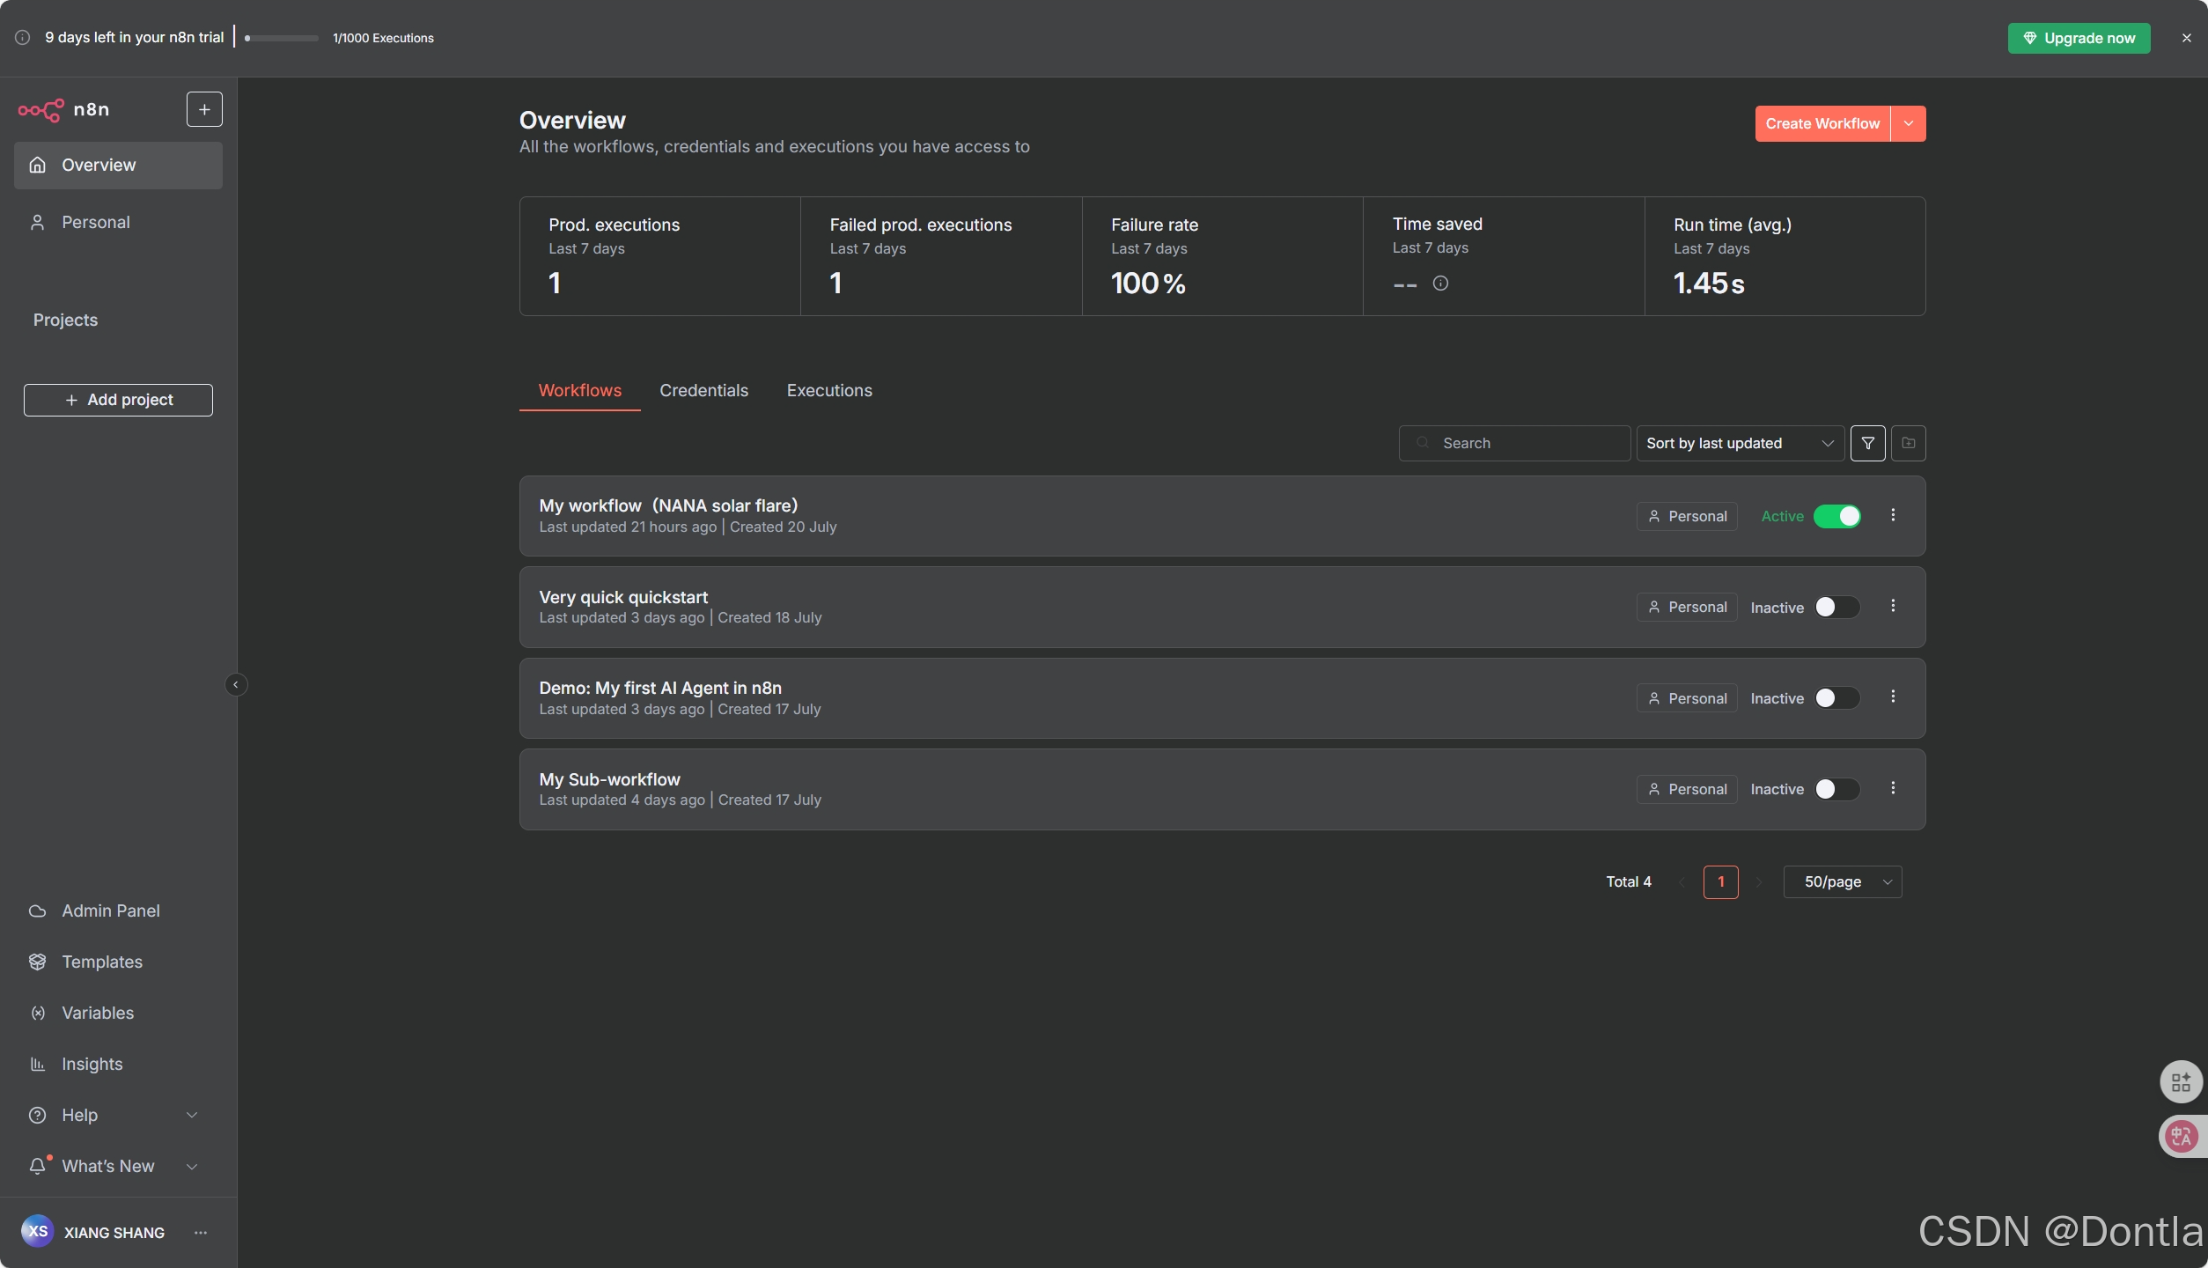Select the Failure rate card
This screenshot has width=2208, height=1268.
tap(1223, 256)
